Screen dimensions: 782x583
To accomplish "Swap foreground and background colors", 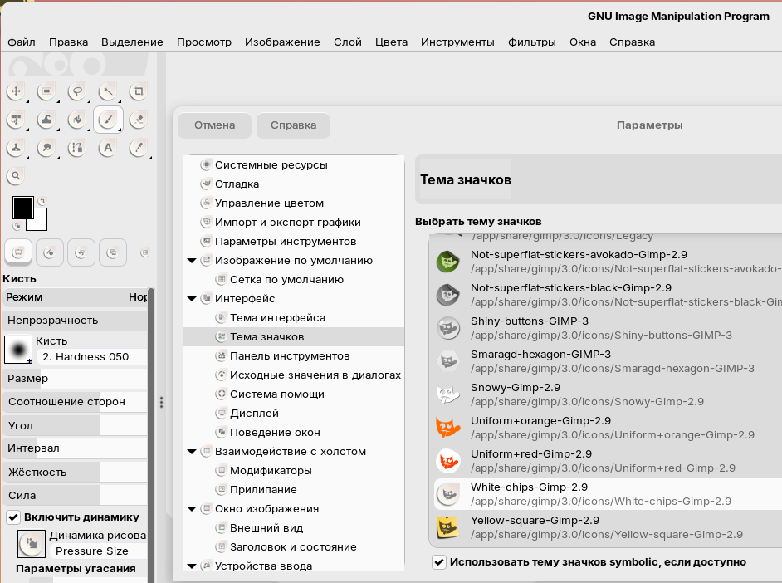I will pos(42,201).
